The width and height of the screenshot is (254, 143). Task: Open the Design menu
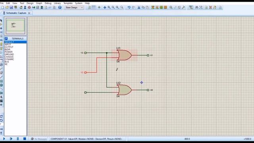[x=30, y=3]
